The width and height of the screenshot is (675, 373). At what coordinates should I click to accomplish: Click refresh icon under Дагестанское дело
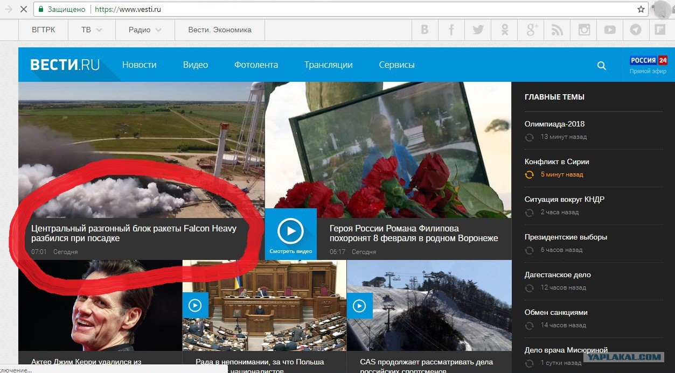(530, 288)
